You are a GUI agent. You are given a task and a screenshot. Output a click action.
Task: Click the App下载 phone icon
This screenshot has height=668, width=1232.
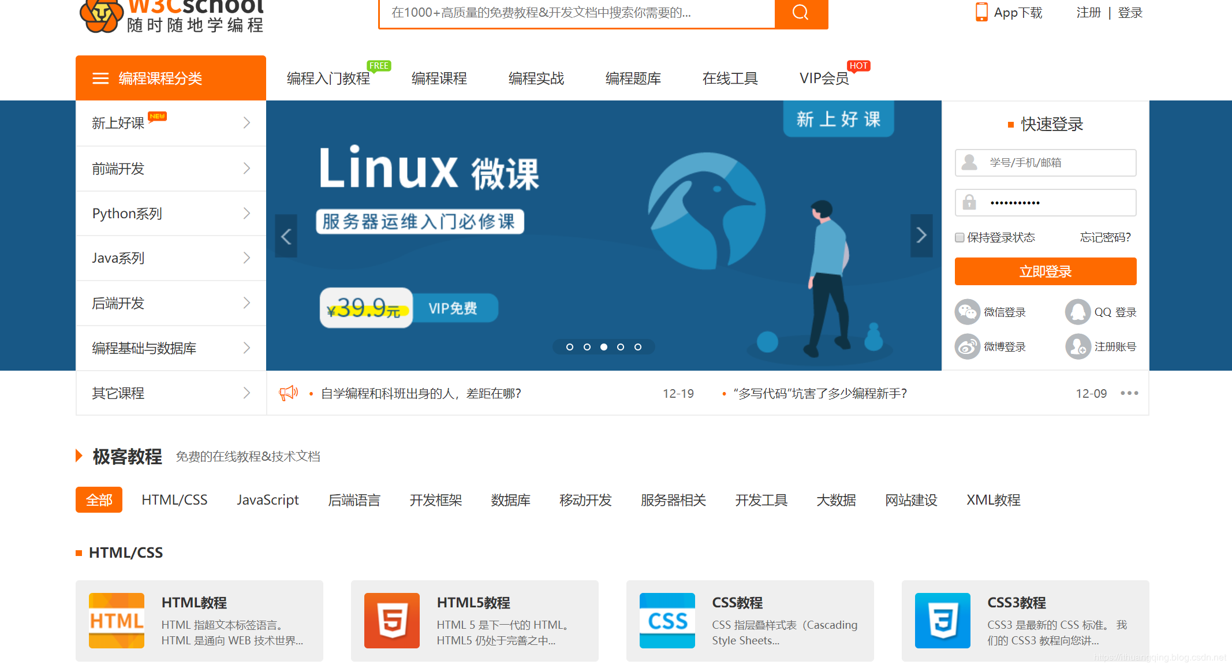(x=981, y=12)
